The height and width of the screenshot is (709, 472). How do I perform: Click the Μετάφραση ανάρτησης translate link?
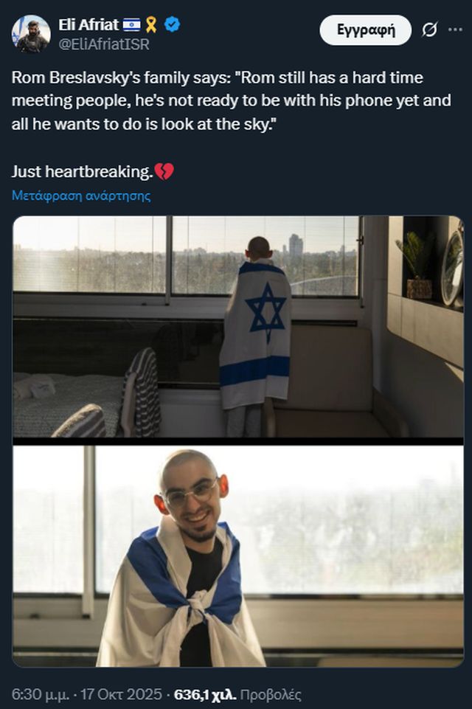(81, 196)
